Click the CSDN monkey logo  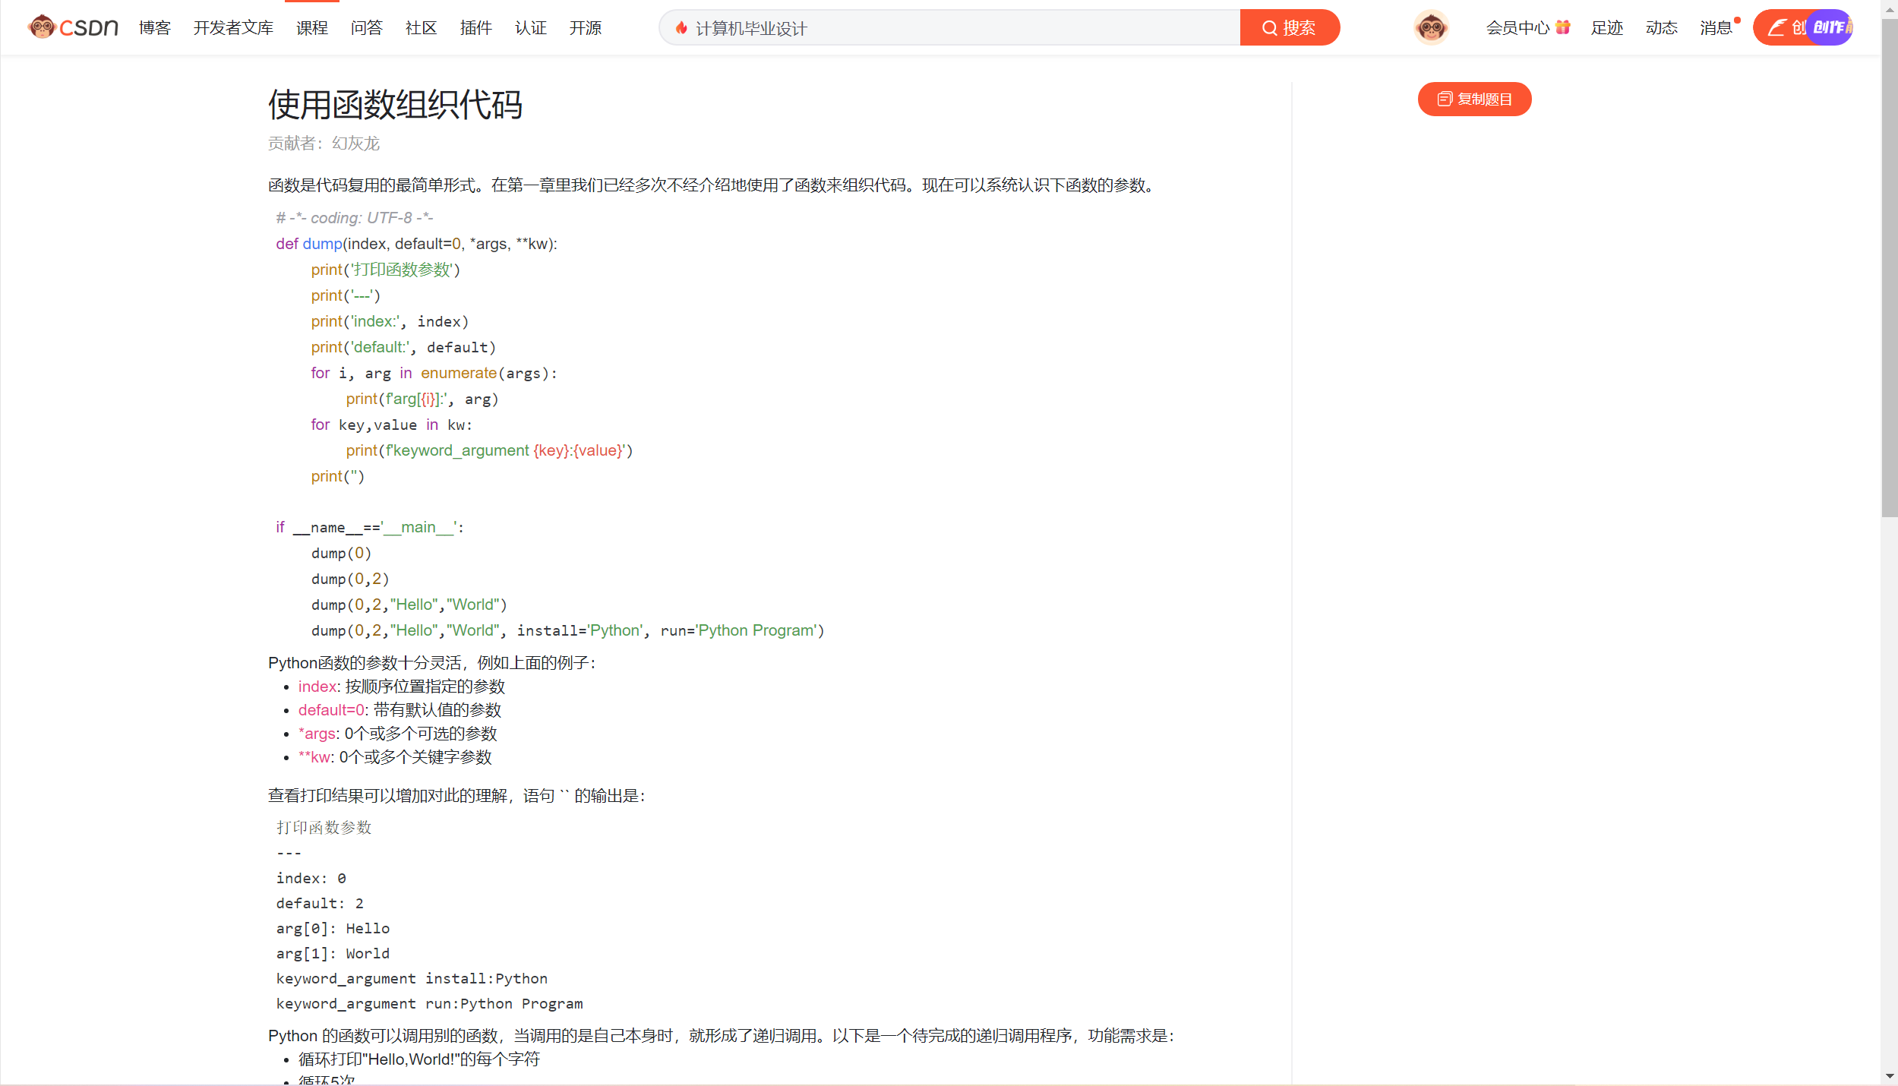42,27
